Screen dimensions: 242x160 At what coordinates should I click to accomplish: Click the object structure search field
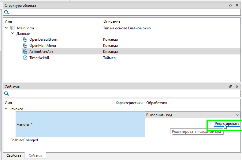(x=122, y=12)
